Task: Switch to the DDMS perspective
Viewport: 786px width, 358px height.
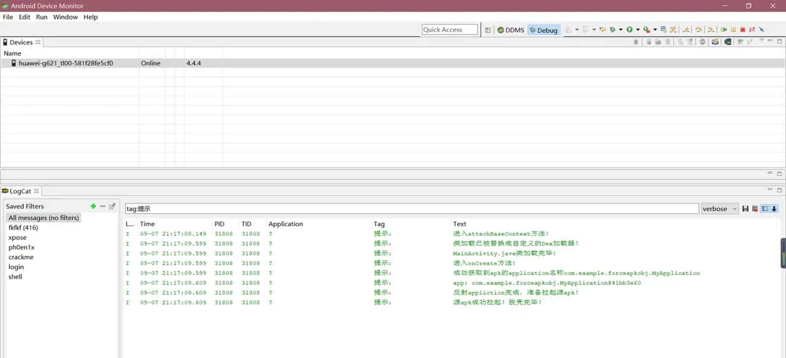Action: (510, 30)
